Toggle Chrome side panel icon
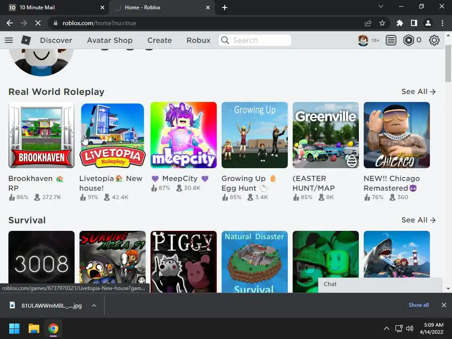Viewport: 452px width, 339px height. (x=414, y=23)
